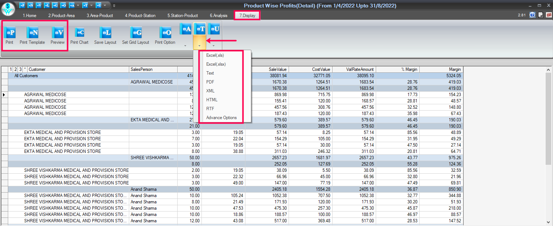The image size is (553, 226).
Task: Click the L icon in the quick access toolbar
Action: click(47, 6)
